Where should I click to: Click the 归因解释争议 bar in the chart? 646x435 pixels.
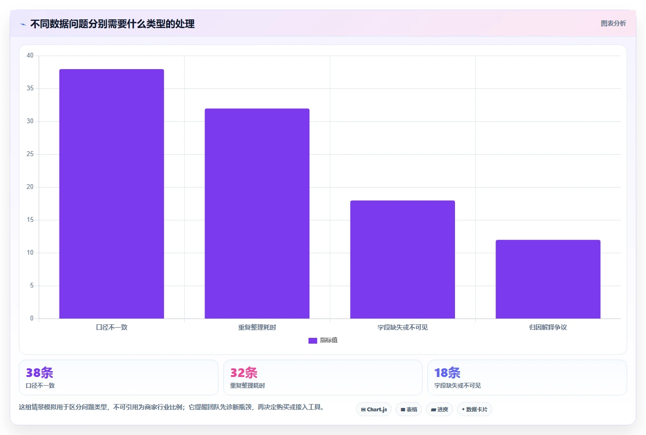click(548, 279)
